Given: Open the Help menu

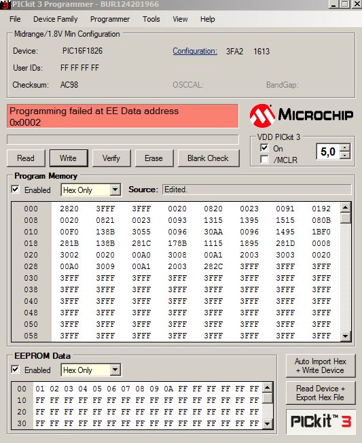Looking at the screenshot, I should click(208, 19).
